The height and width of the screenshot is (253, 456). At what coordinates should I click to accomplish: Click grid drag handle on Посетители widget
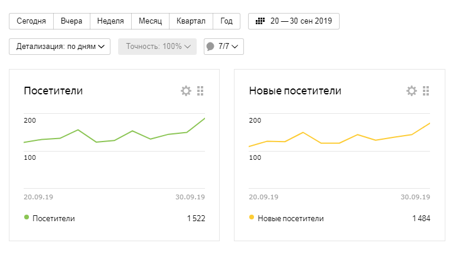pyautogui.click(x=200, y=91)
